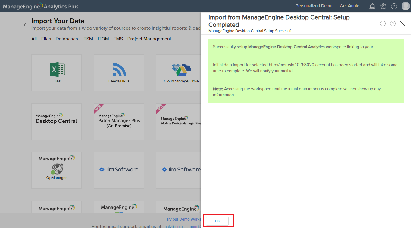The width and height of the screenshot is (416, 241).
Task: Click the 'Setup Completed' panel title
Action: click(x=279, y=21)
